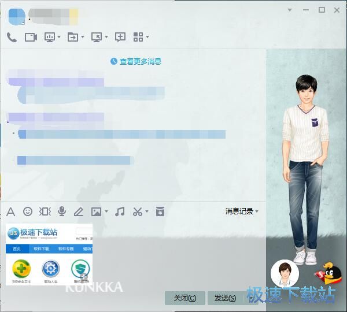
Task: Start a video call with the camera icon
Action: [x=31, y=37]
